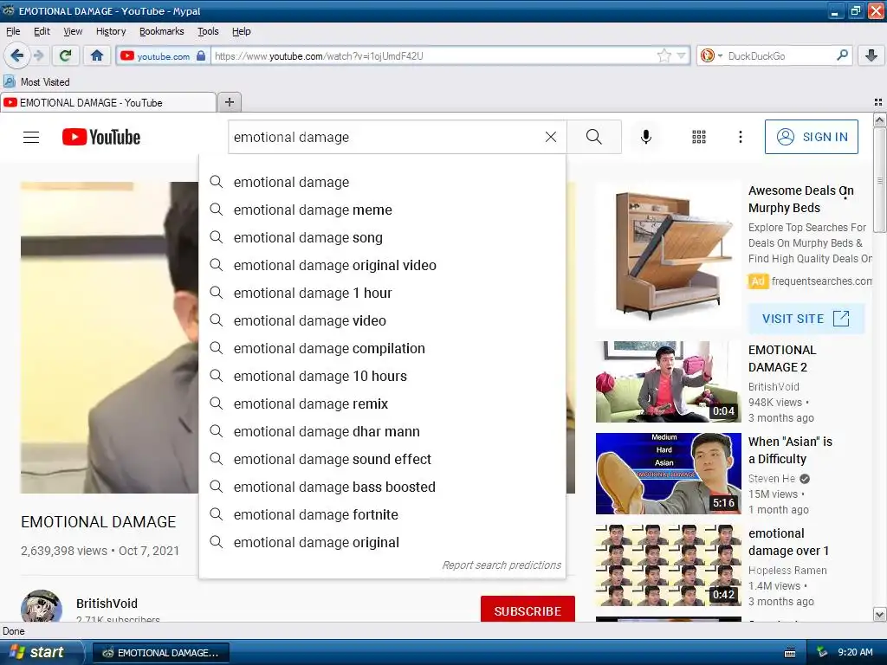The height and width of the screenshot is (665, 887).
Task: Bookmark this page with the star icon
Action: coord(664,55)
